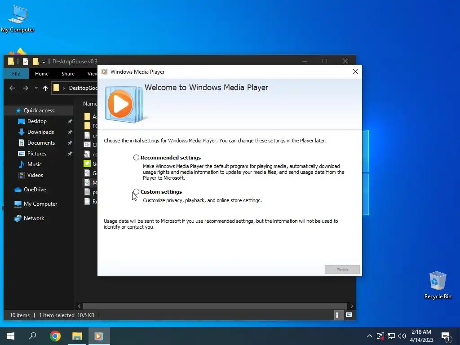Go forward in File Explorer
460x345 pixels.
click(26, 88)
